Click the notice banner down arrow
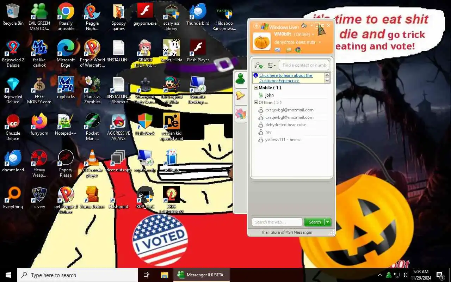 327,81
